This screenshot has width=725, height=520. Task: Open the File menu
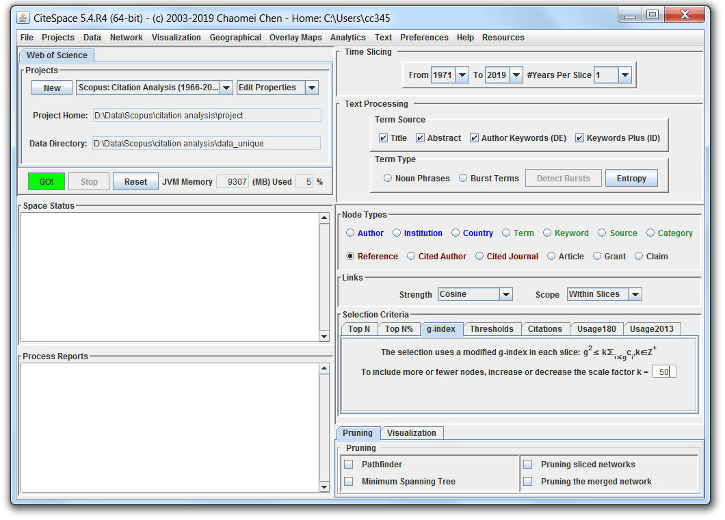point(27,38)
